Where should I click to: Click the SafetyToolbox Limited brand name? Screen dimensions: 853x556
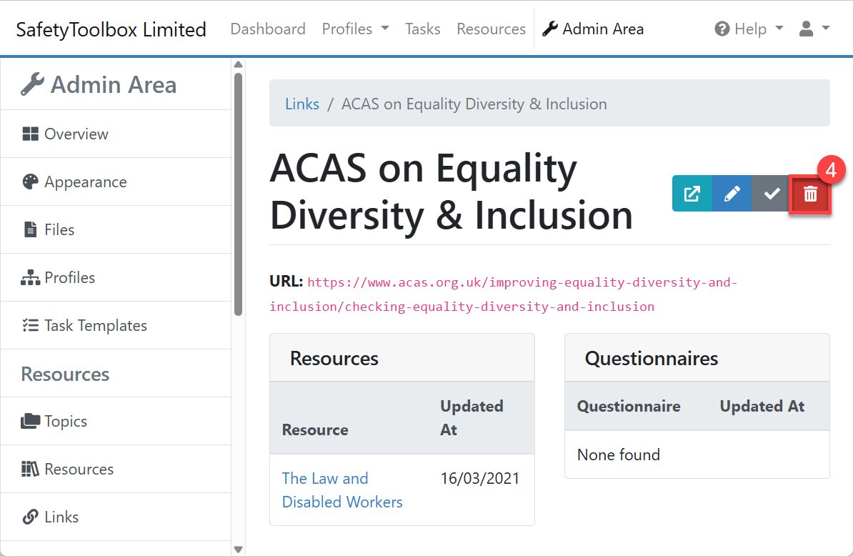(x=111, y=30)
